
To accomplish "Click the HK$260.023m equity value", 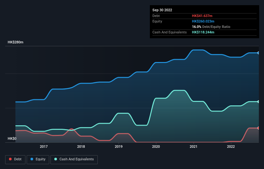I will (x=203, y=21).
